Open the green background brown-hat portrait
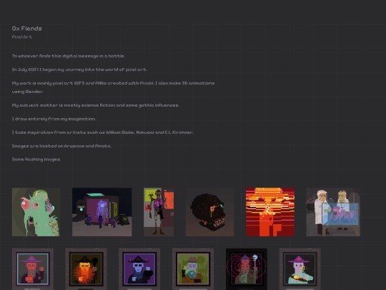Image resolution: width=386 pixels, height=290 pixels. pyautogui.click(x=193, y=269)
